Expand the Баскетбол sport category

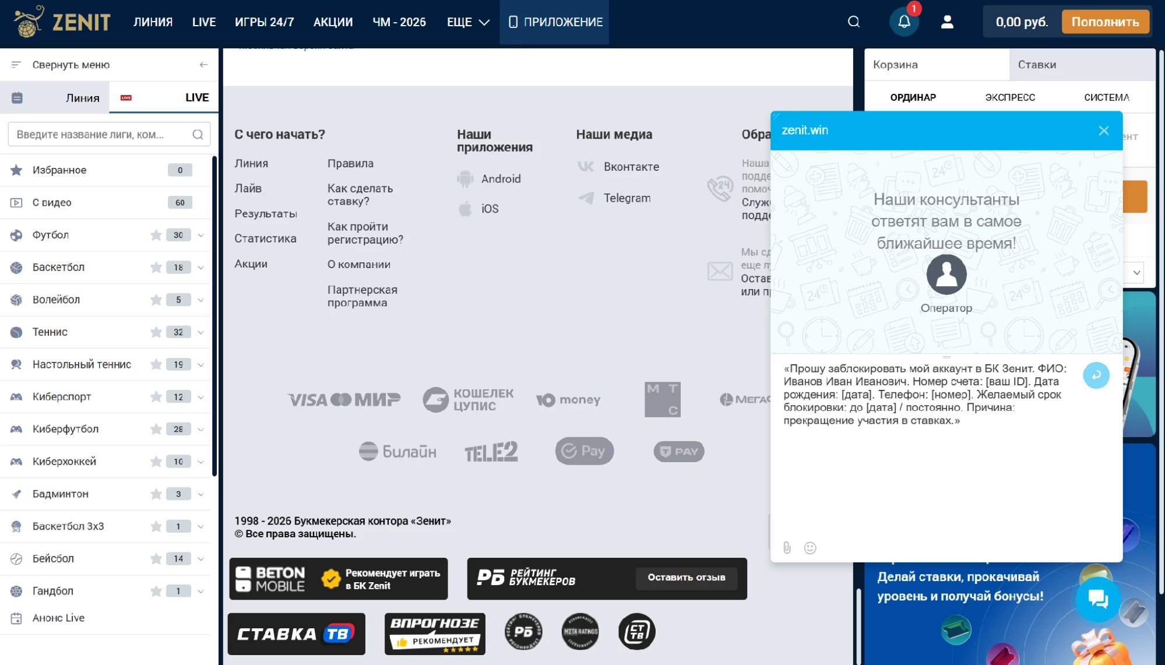point(200,268)
